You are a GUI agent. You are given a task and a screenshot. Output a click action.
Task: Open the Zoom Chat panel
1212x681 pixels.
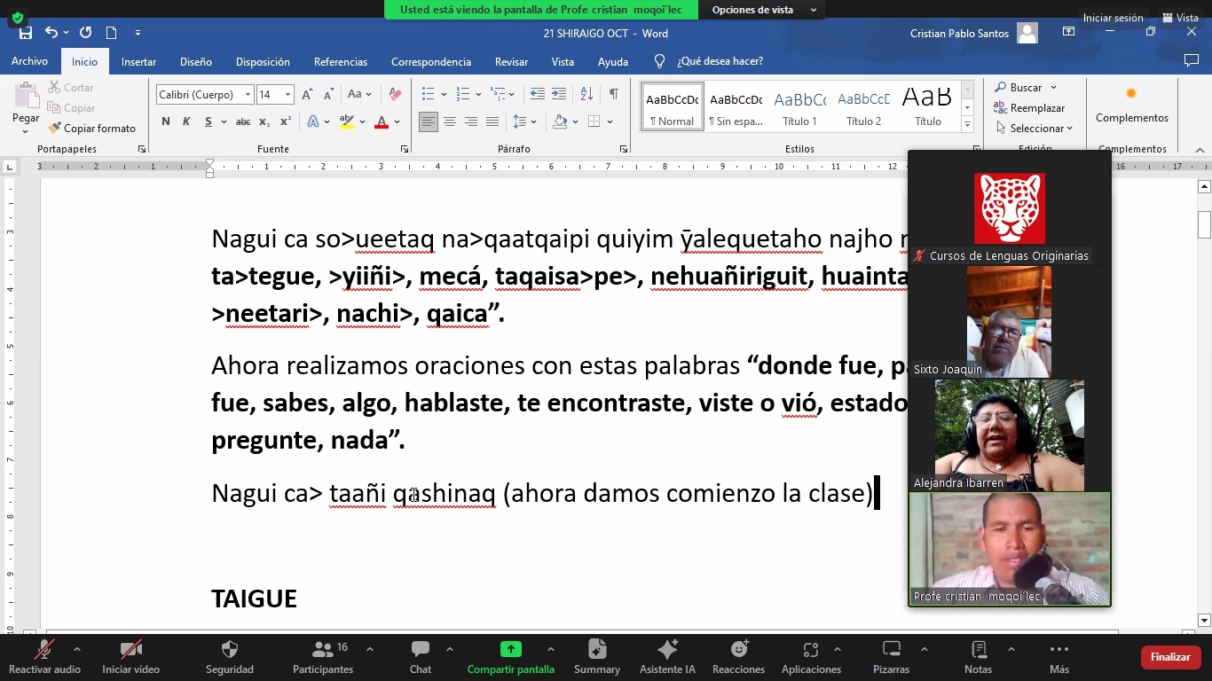[x=421, y=657]
